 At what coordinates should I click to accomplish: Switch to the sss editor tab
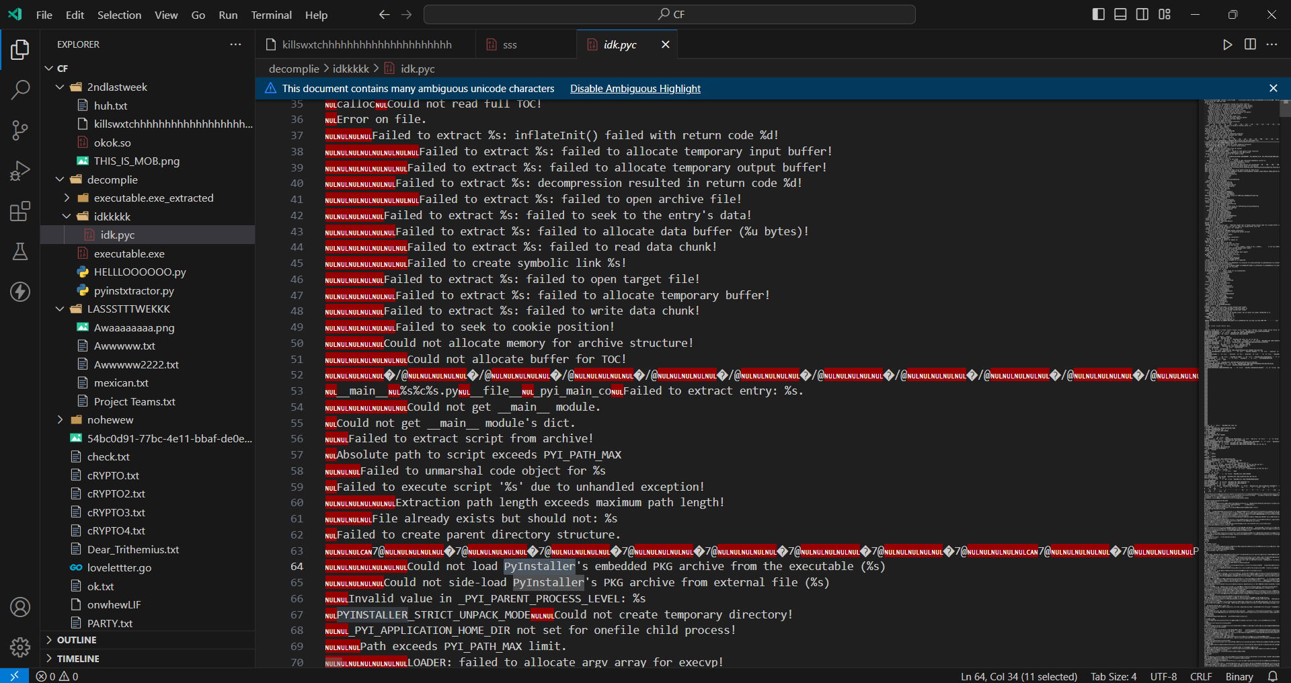(x=510, y=45)
